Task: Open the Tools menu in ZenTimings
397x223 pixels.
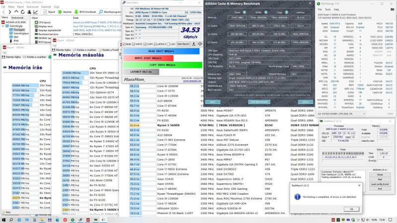Action: point(328,9)
